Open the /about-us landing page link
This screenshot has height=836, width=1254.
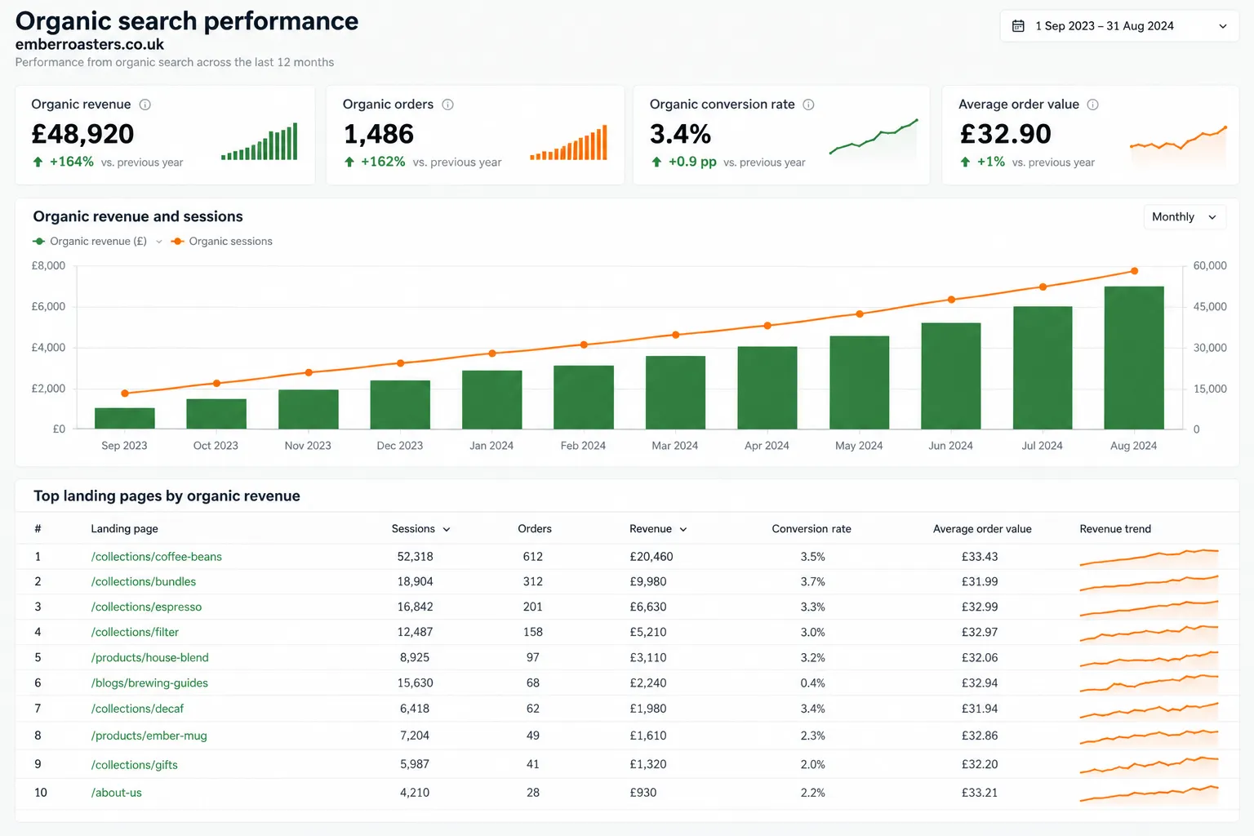(117, 793)
